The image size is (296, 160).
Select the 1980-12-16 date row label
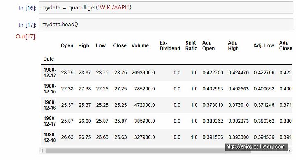[50, 105]
